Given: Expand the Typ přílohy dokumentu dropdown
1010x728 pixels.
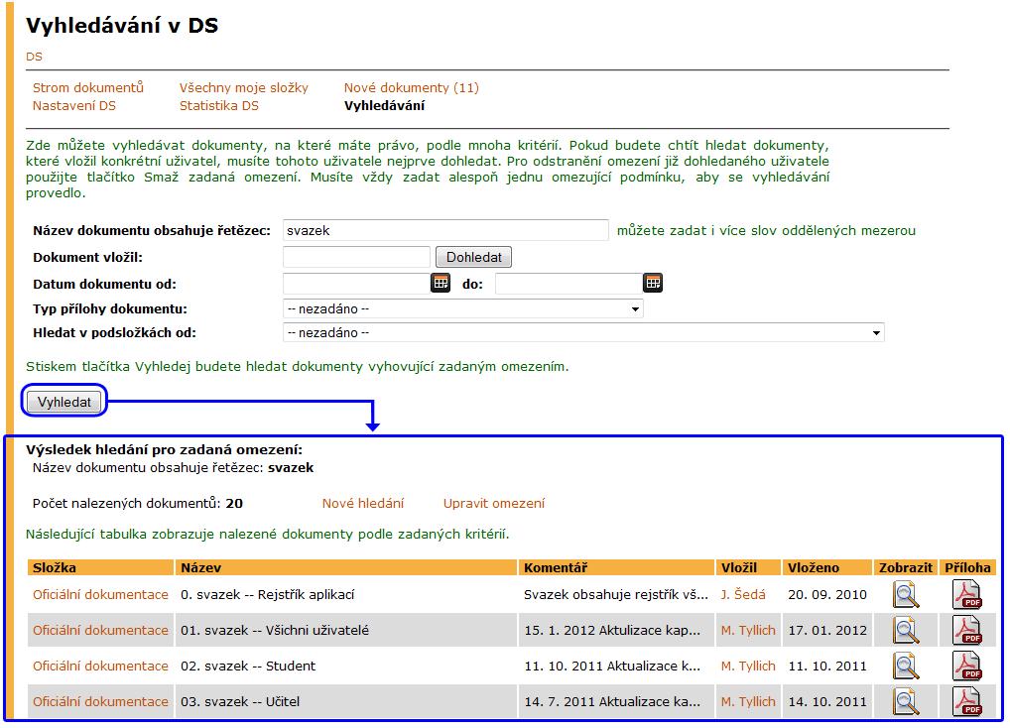Looking at the screenshot, I should click(462, 309).
